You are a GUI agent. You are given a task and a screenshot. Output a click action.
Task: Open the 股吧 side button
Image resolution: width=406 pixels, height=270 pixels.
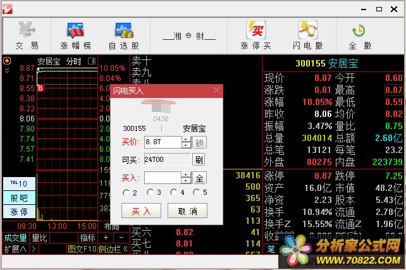(x=19, y=198)
